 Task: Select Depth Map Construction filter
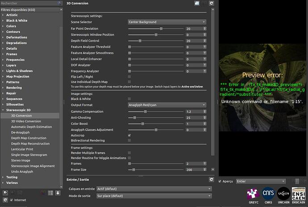pos(29,138)
